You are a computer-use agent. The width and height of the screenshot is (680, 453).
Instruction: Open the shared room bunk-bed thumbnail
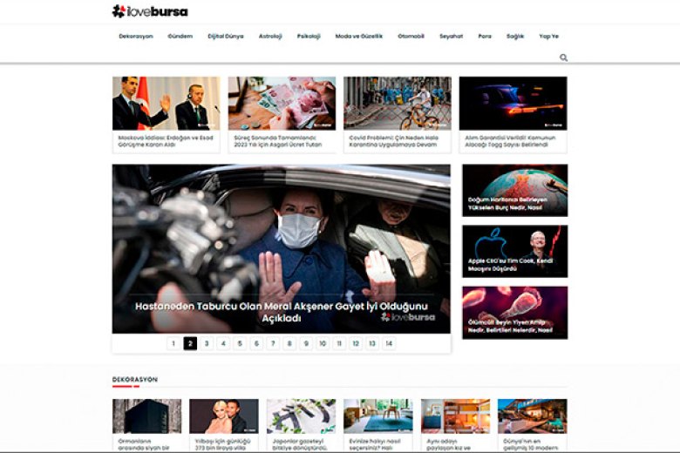point(455,416)
